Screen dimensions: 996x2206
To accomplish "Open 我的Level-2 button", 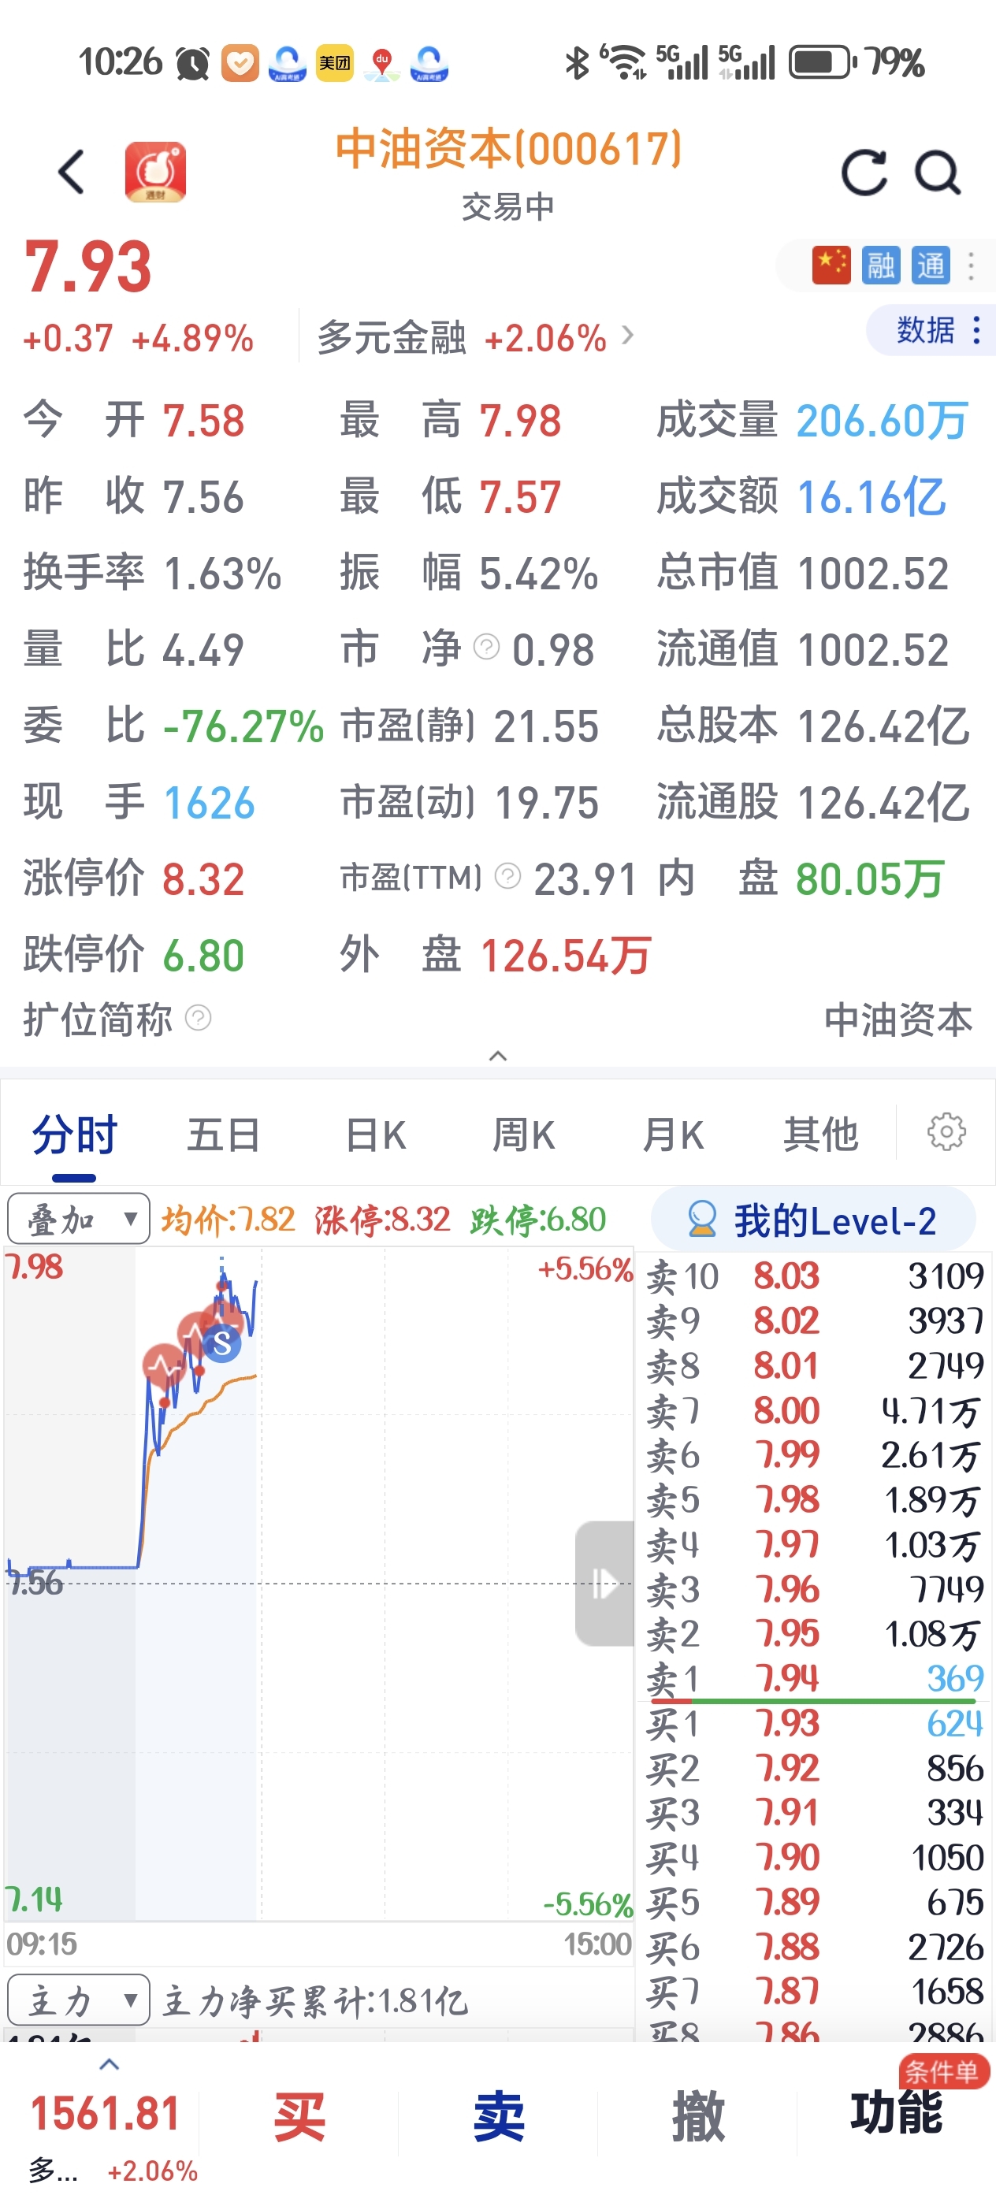I will tap(812, 1220).
